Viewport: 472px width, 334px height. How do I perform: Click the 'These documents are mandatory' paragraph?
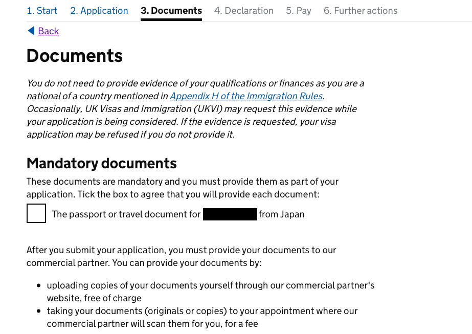point(183,188)
